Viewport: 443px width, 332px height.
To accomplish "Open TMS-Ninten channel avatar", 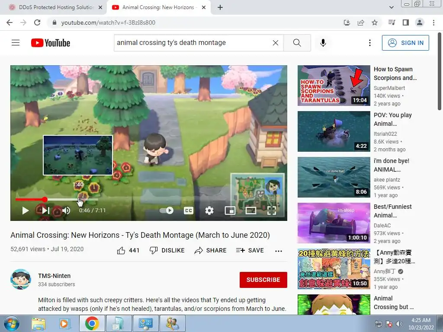I will click(21, 279).
